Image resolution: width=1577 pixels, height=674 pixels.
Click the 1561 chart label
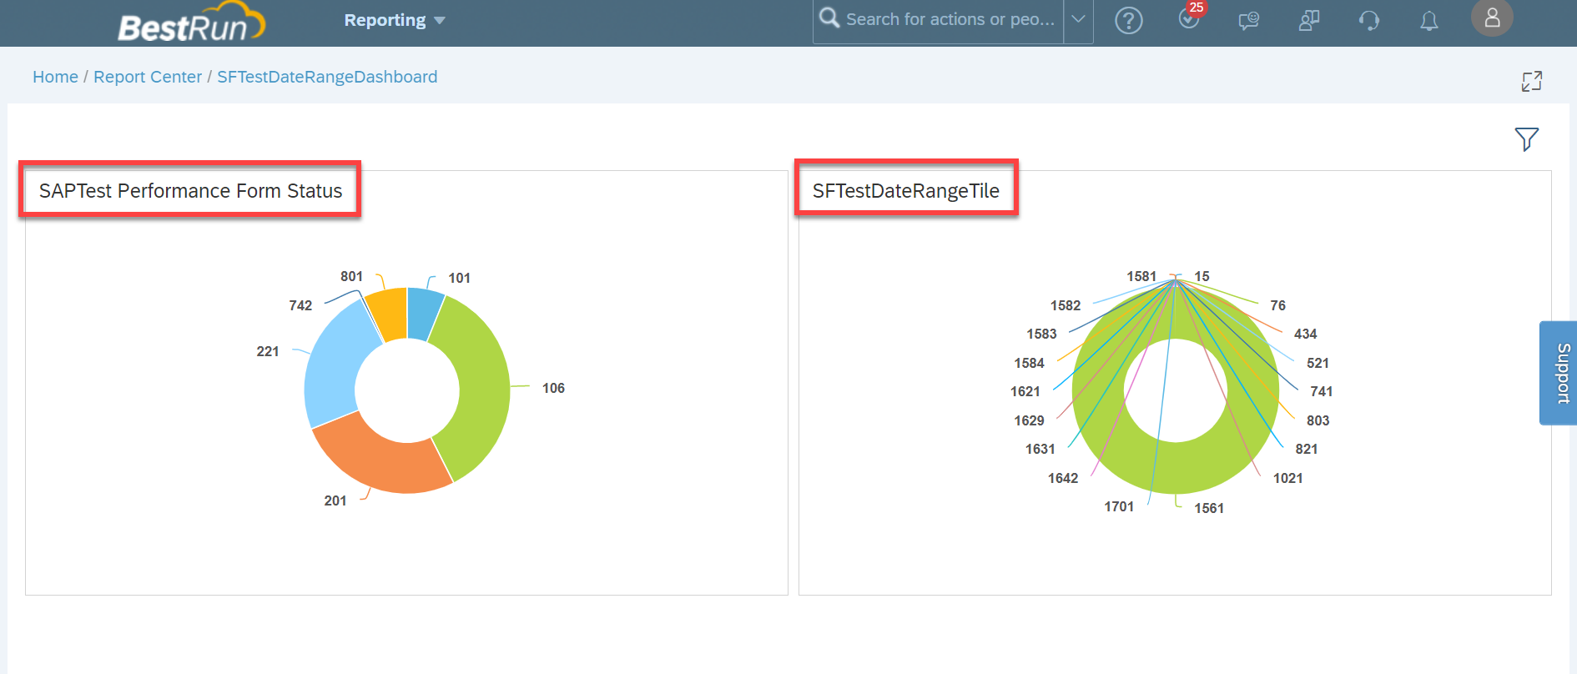[x=1209, y=508]
